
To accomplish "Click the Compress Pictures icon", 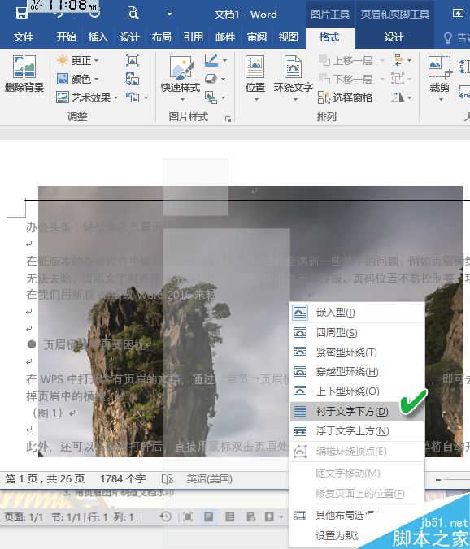I will click(x=133, y=60).
